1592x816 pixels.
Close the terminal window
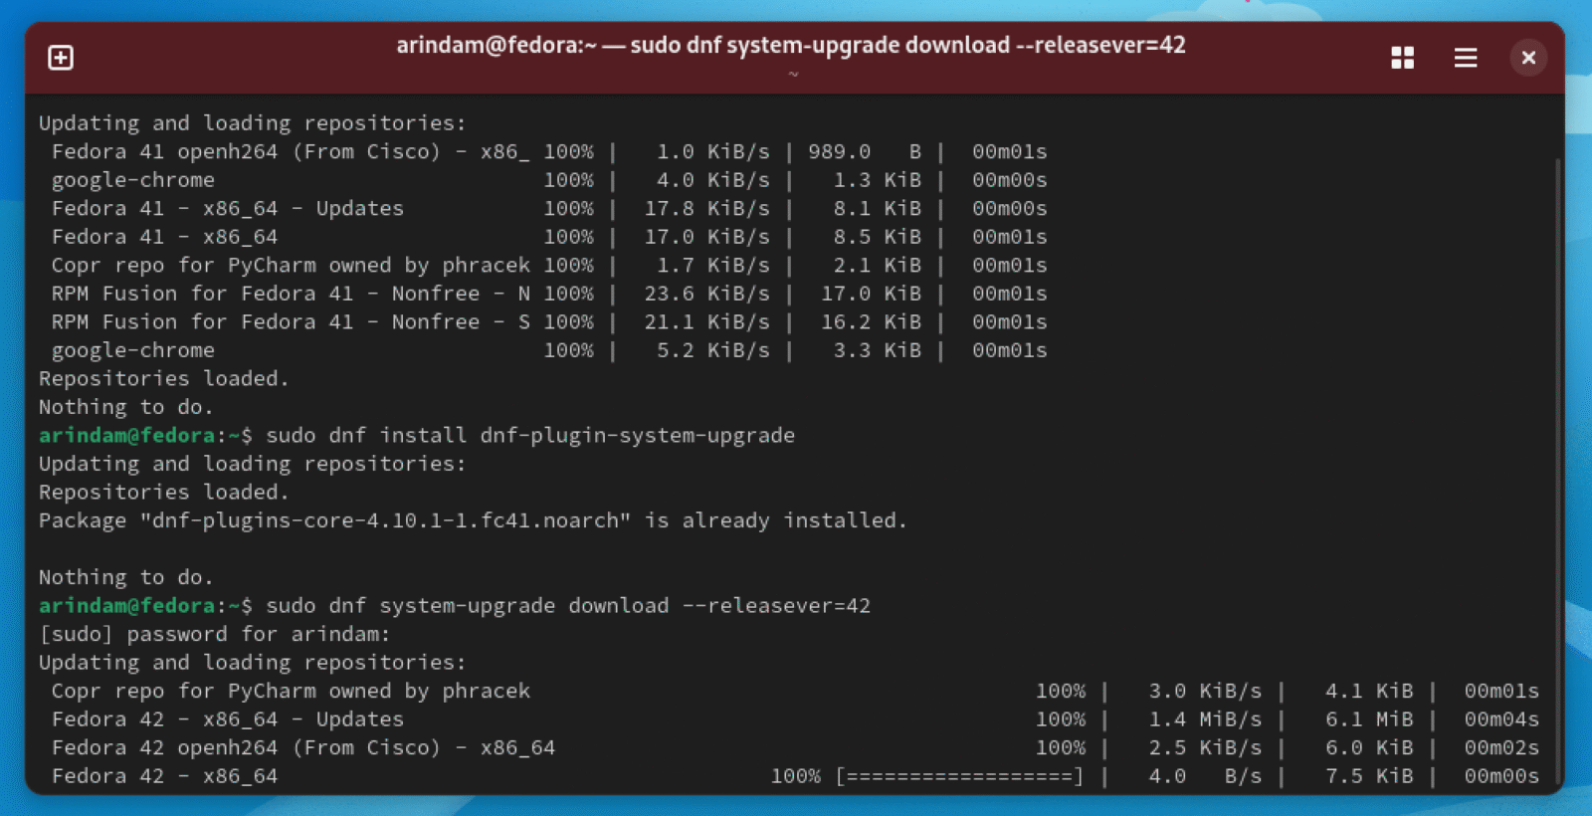point(1528,58)
